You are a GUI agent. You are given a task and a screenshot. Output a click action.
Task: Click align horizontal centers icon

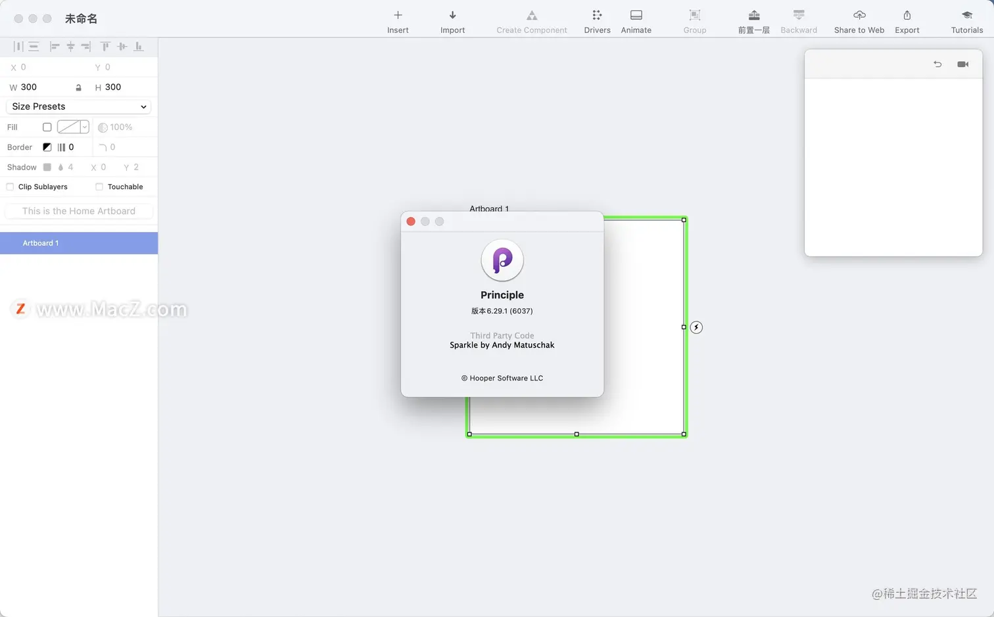coord(70,46)
